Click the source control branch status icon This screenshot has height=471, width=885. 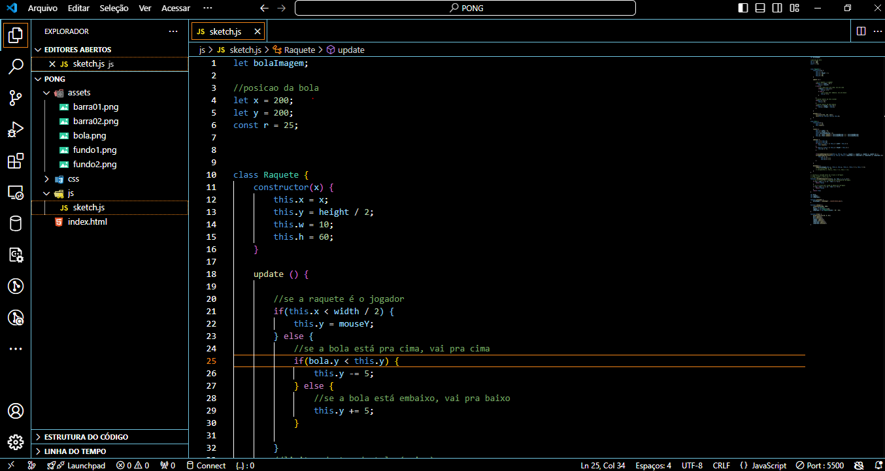click(32, 465)
